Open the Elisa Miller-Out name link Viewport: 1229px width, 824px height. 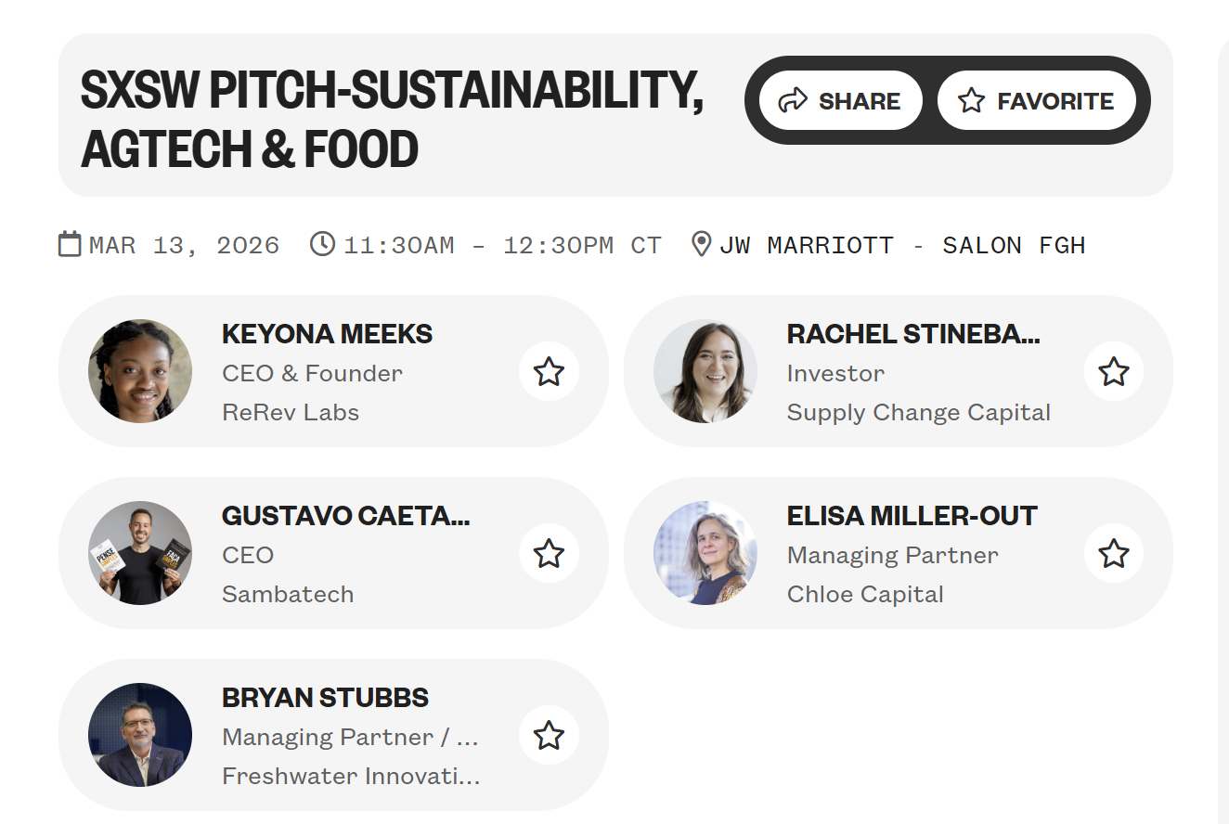912,516
